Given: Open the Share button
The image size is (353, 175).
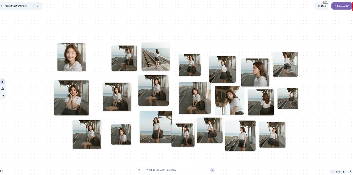Looking at the screenshot, I should pos(322,6).
